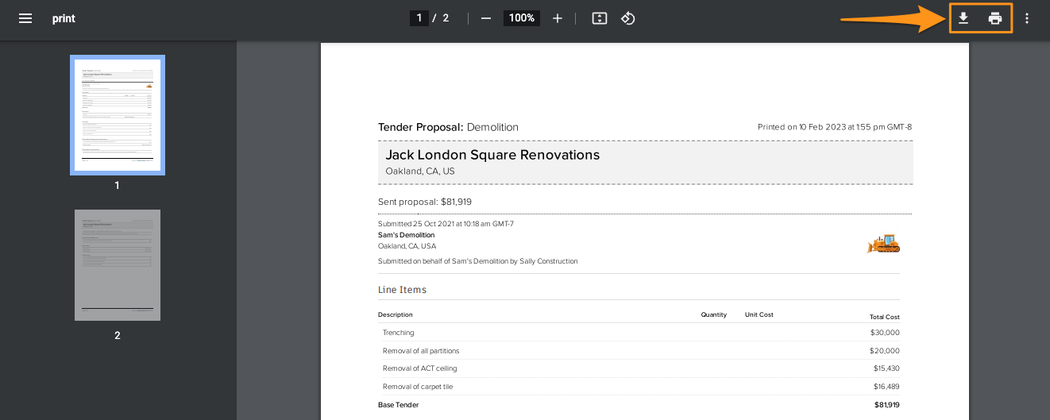
Task: Click the Trenching line item row
Action: (399, 333)
